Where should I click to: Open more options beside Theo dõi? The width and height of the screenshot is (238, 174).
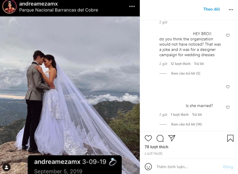point(231,10)
